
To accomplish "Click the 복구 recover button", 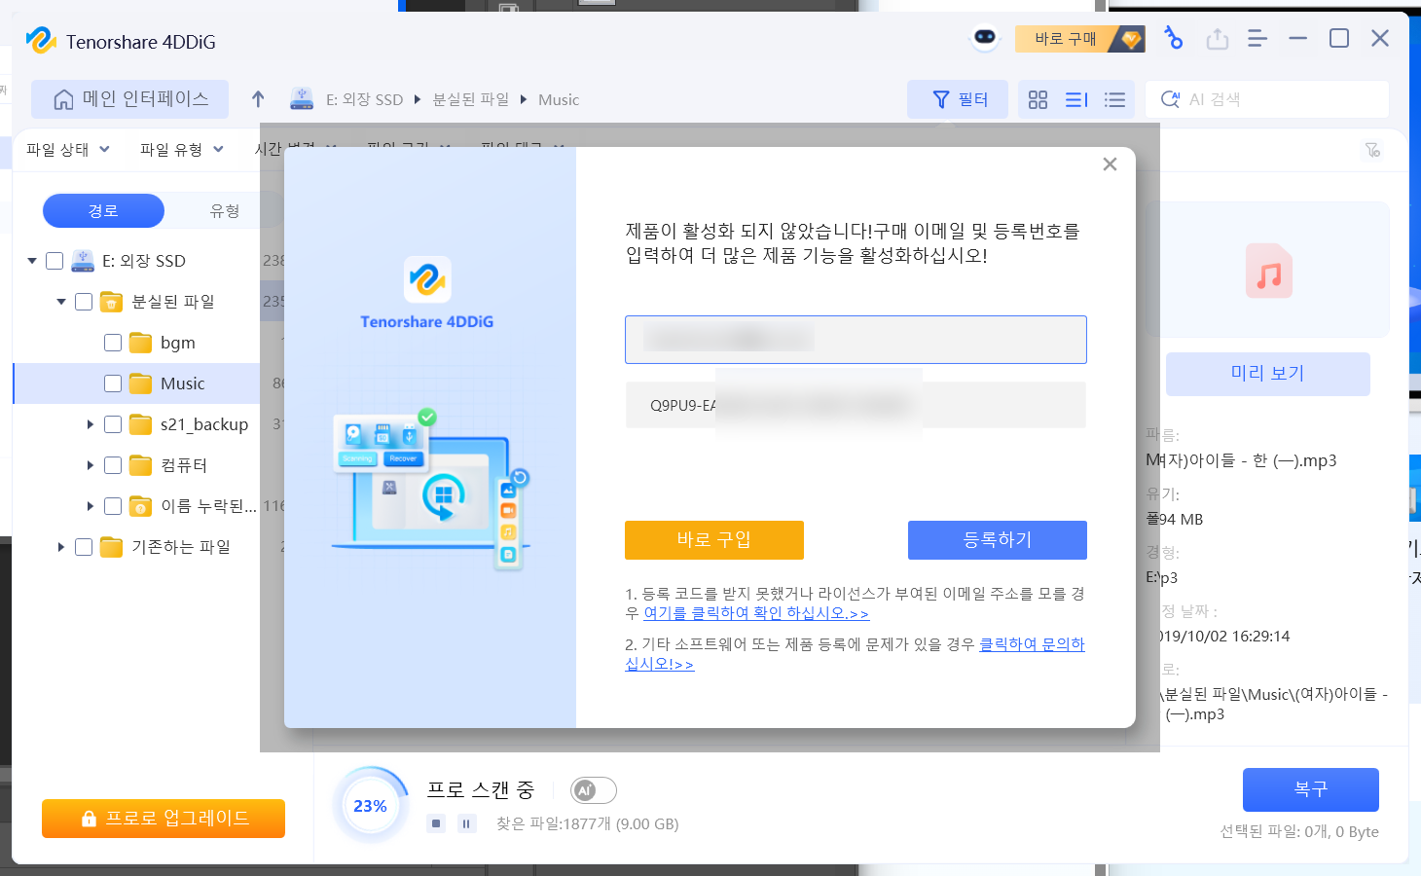I will [x=1311, y=789].
